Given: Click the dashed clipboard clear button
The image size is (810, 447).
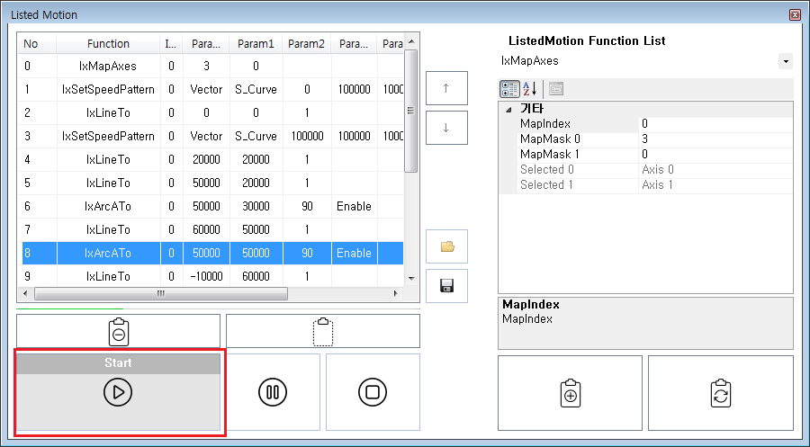Looking at the screenshot, I should 323,331.
